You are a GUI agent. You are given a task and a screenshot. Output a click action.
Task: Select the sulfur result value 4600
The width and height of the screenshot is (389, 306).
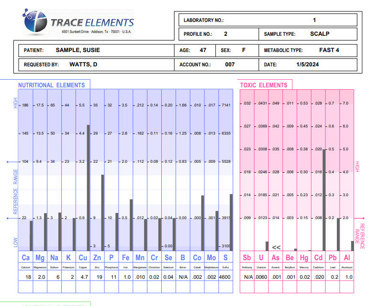pos(225,277)
